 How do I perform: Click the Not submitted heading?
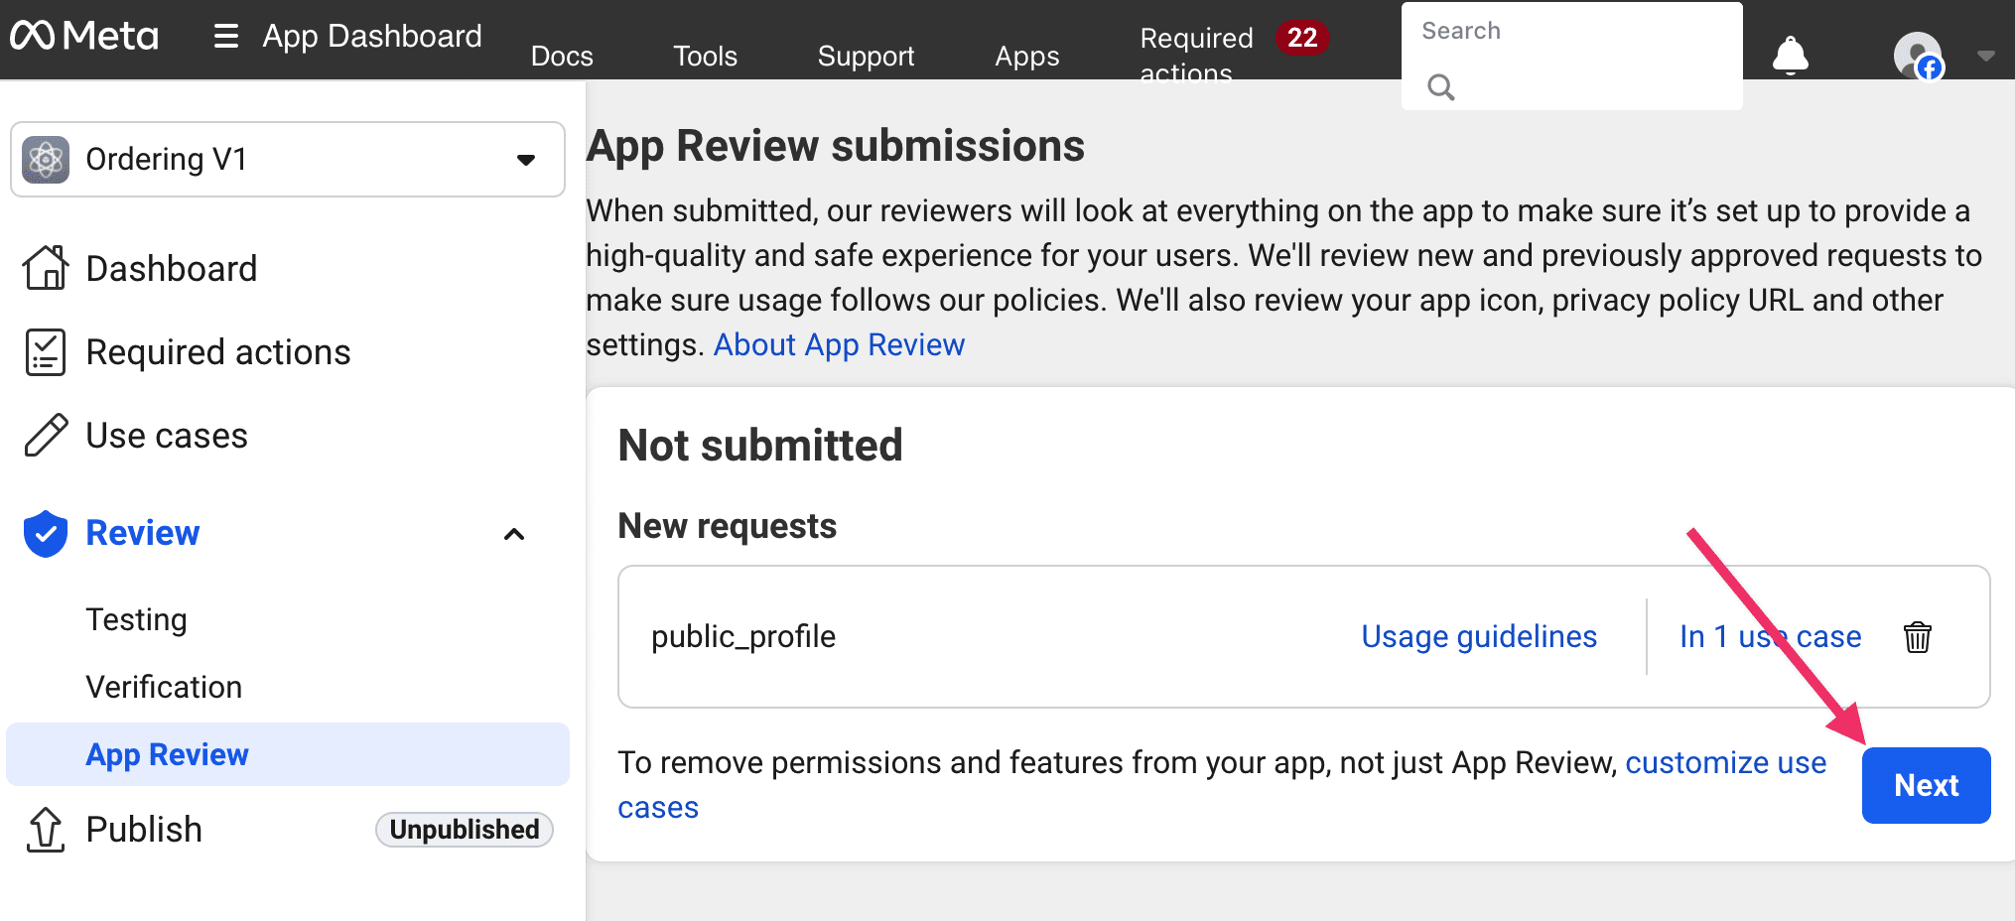coord(760,445)
